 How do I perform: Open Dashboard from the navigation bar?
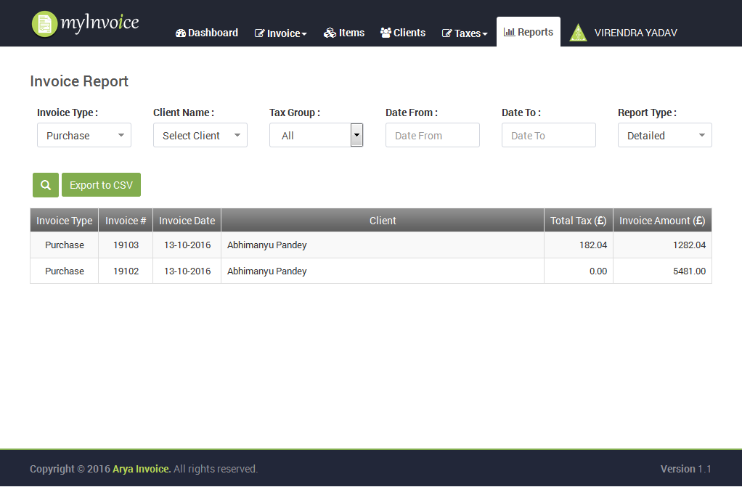pyautogui.click(x=207, y=33)
